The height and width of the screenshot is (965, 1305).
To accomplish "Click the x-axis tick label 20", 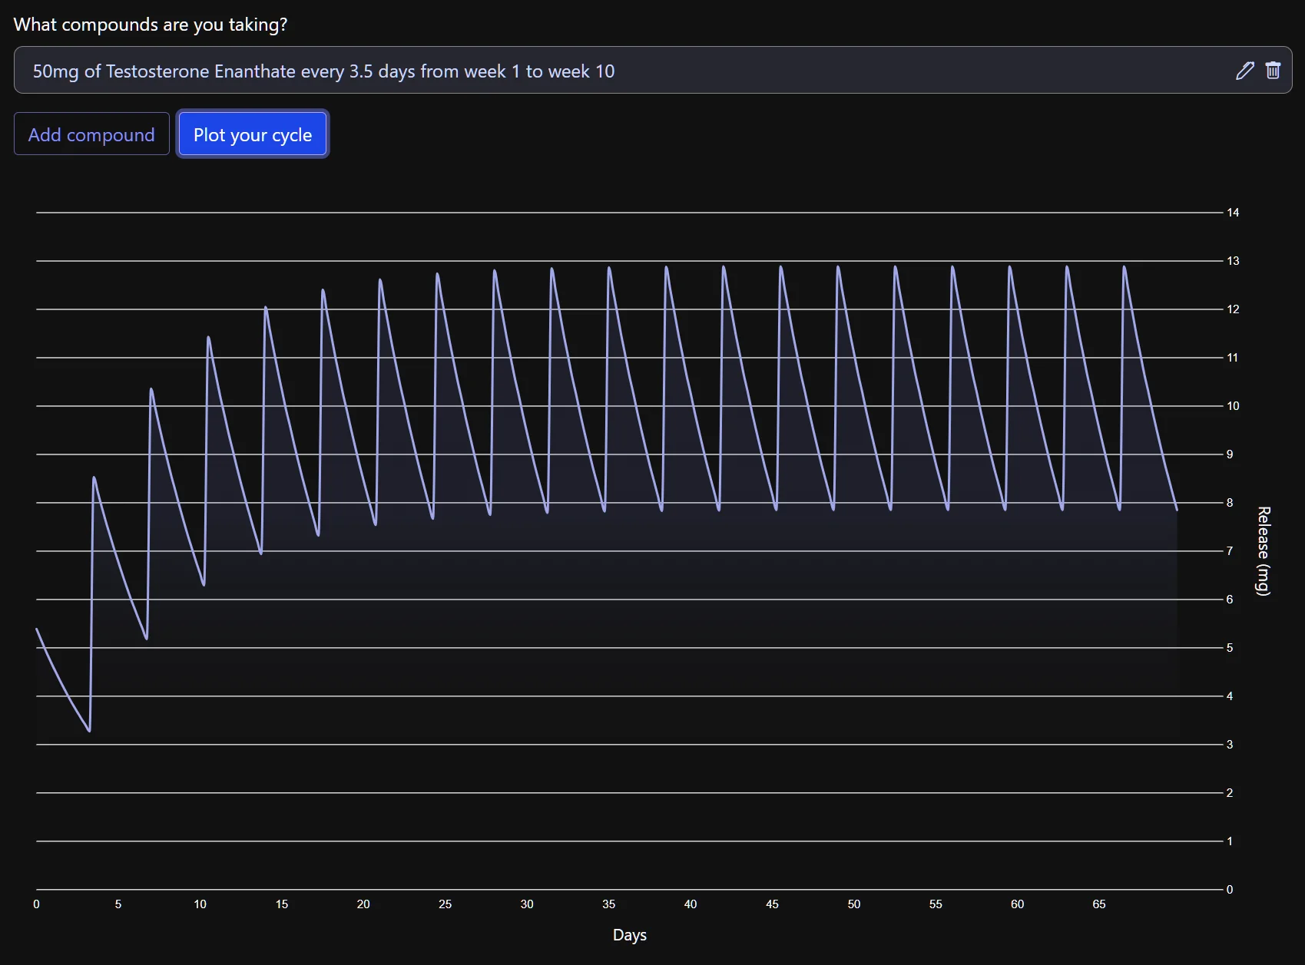I will pos(363,904).
